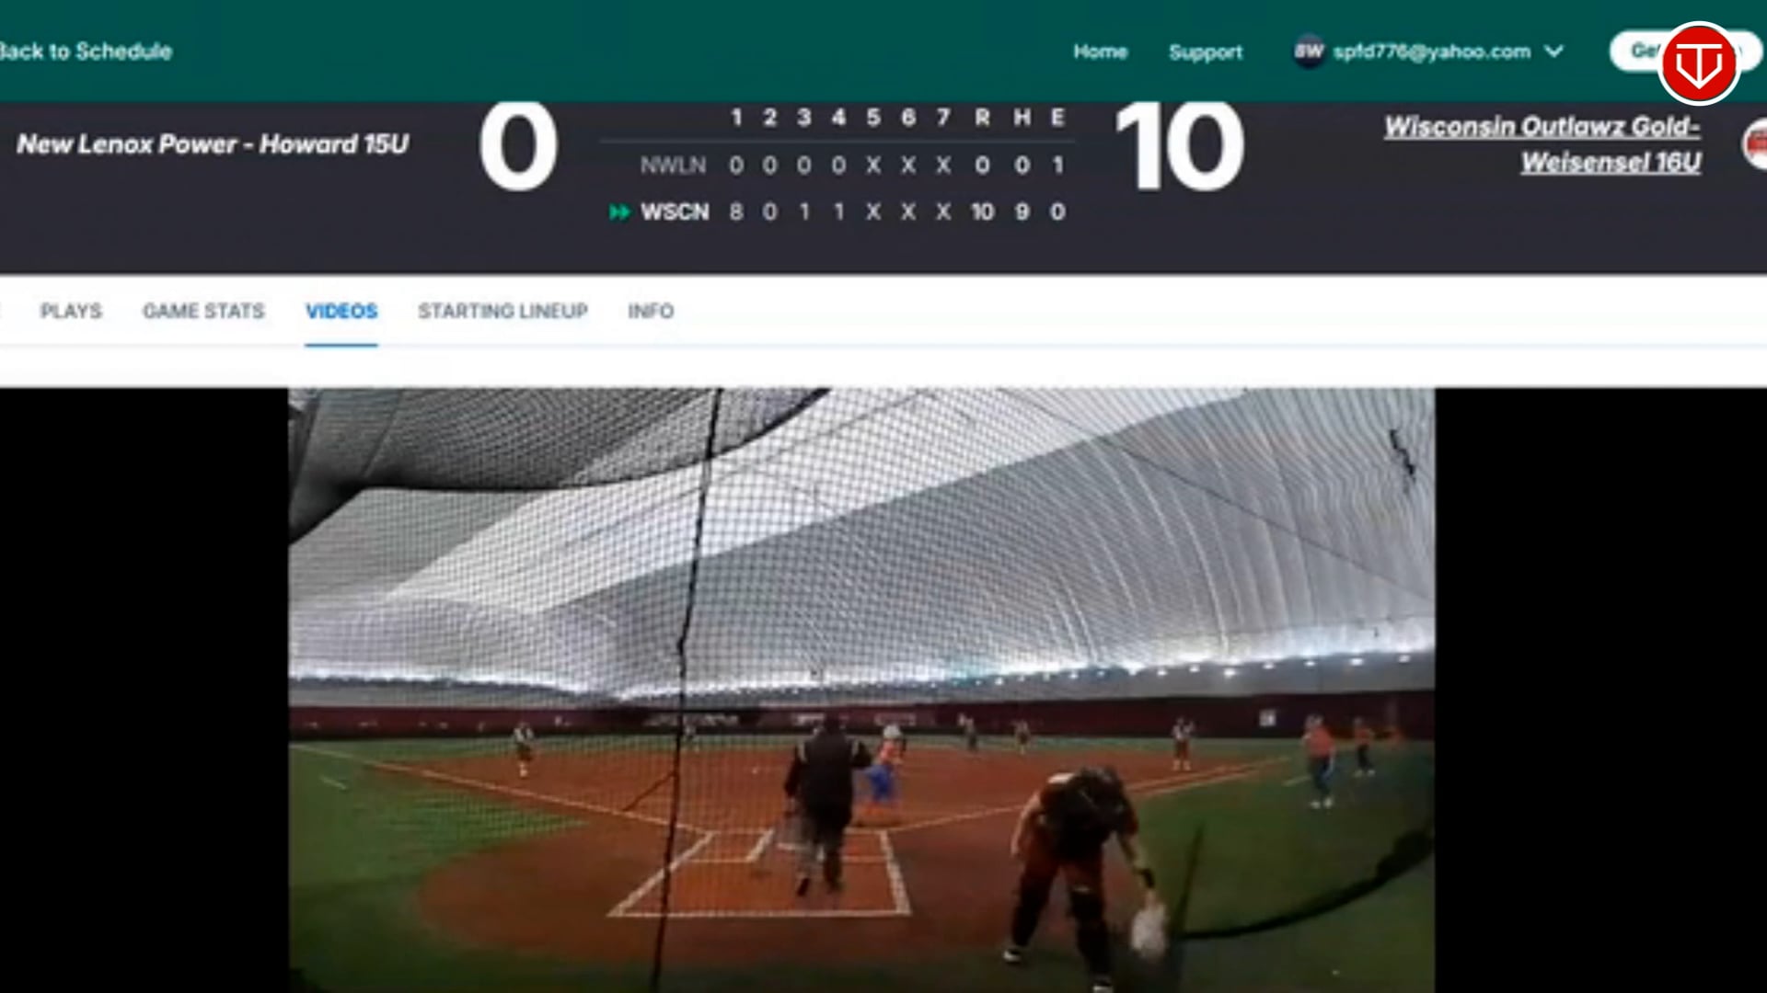Image resolution: width=1767 pixels, height=993 pixels.
Task: Go back to Schedule
Action: pos(86,51)
